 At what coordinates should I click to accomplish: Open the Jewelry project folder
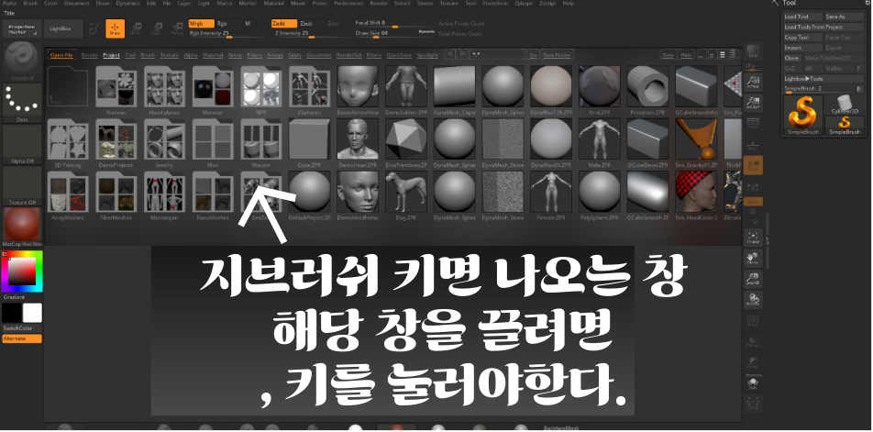(164, 142)
